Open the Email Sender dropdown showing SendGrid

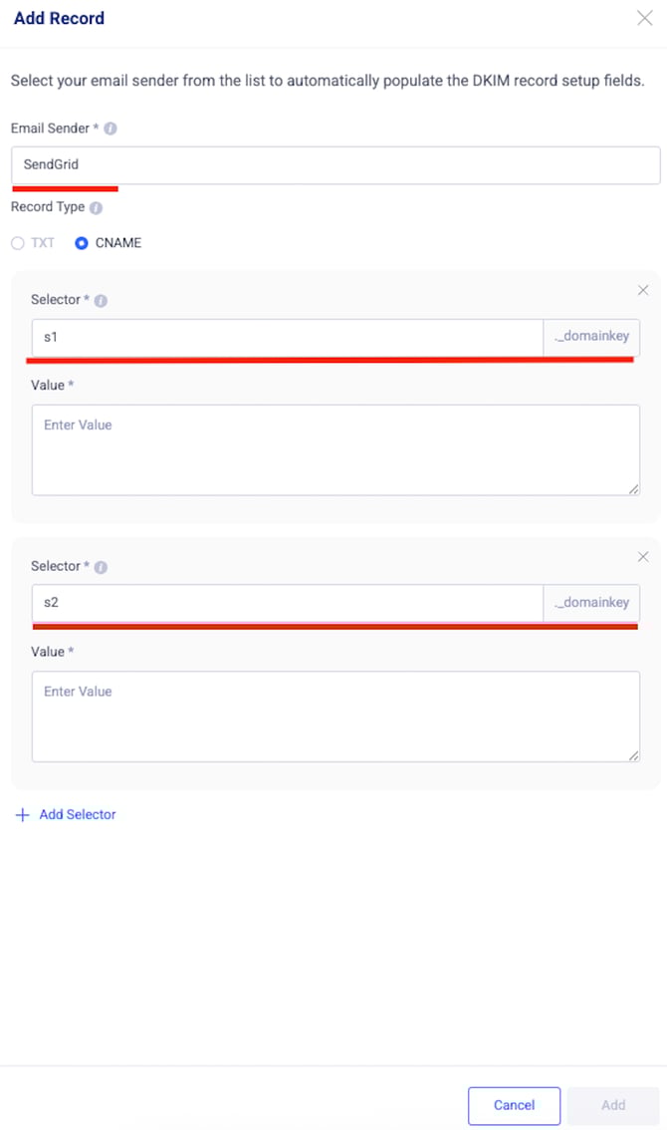click(x=335, y=165)
